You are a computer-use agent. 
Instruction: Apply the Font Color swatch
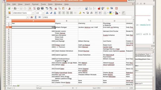[117, 13]
